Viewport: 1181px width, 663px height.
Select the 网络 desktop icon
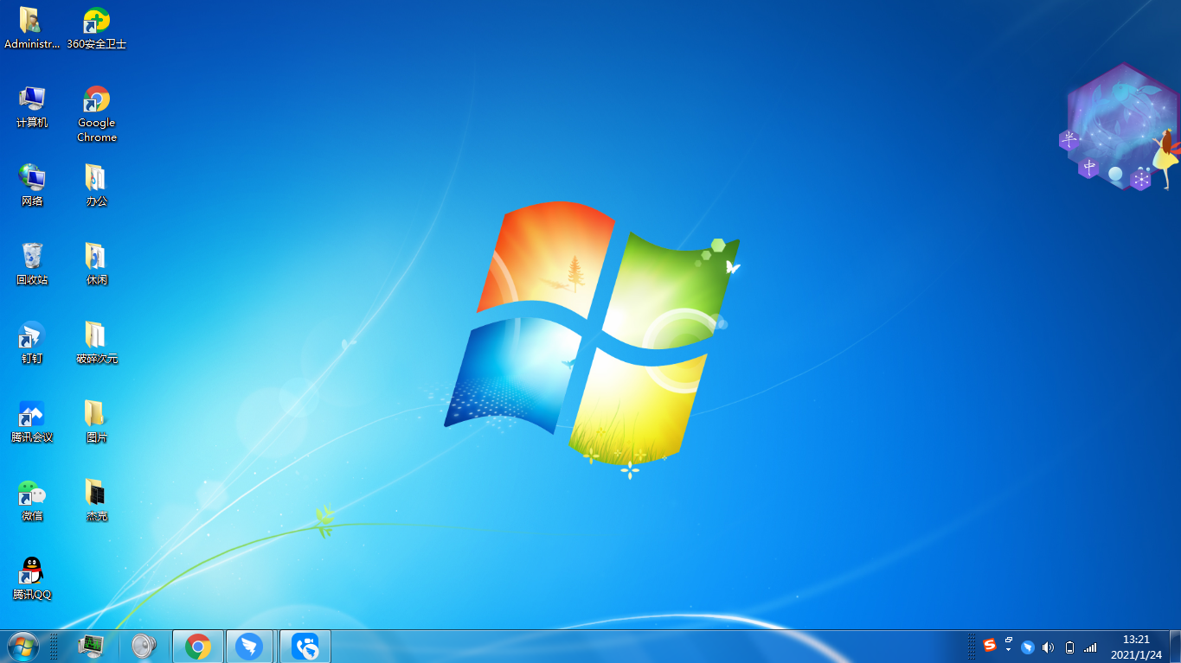coord(32,185)
